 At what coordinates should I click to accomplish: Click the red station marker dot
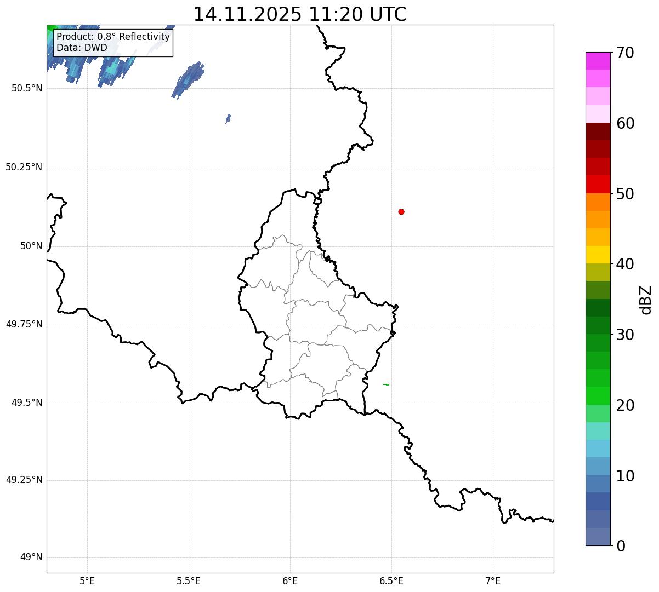click(401, 211)
